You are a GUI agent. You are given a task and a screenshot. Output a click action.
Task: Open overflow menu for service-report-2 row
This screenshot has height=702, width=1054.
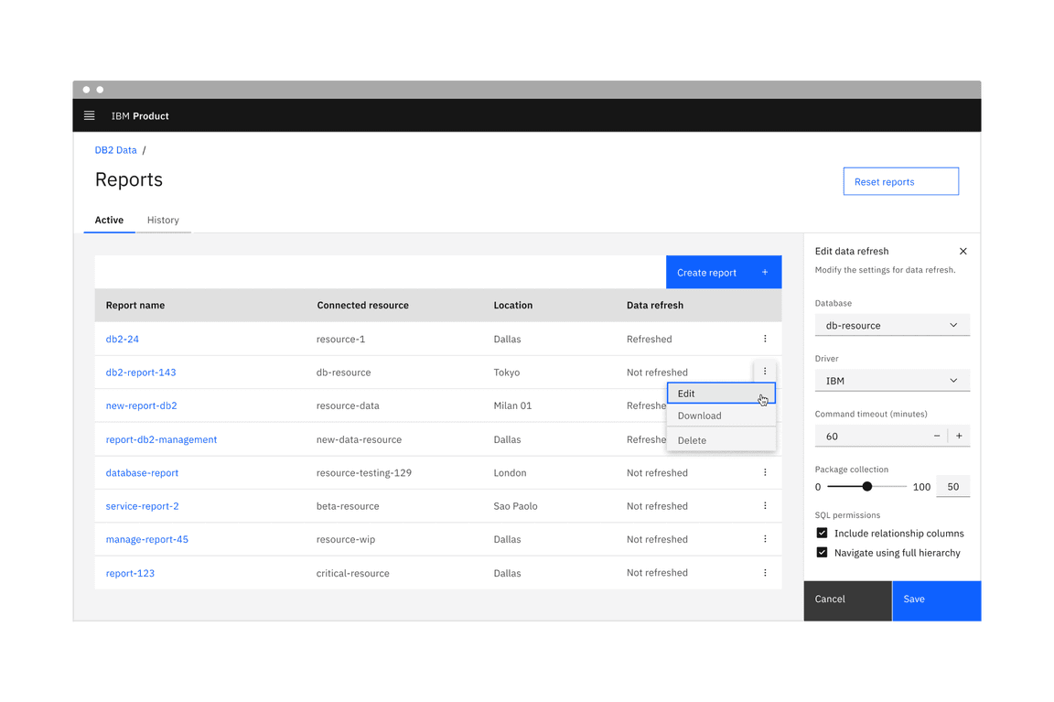(765, 505)
